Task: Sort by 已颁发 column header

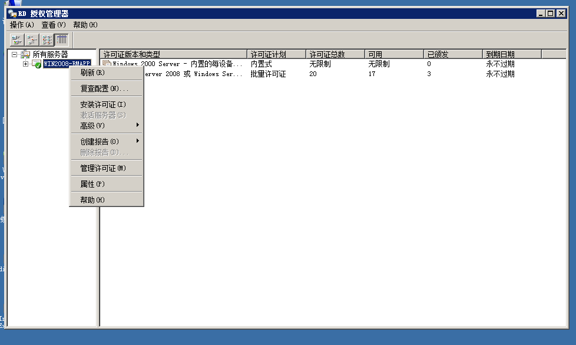Action: pyautogui.click(x=453, y=54)
